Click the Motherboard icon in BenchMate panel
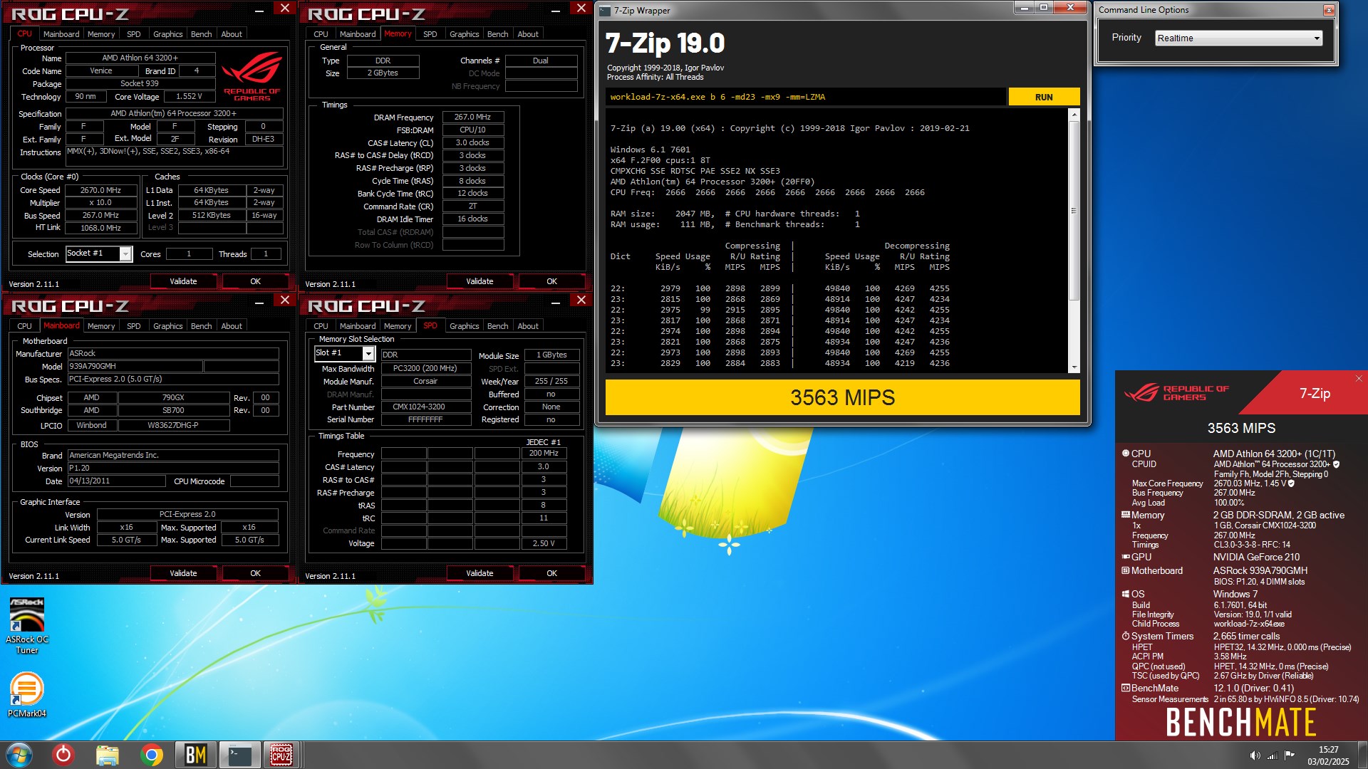This screenshot has height=769, width=1368. click(1126, 570)
